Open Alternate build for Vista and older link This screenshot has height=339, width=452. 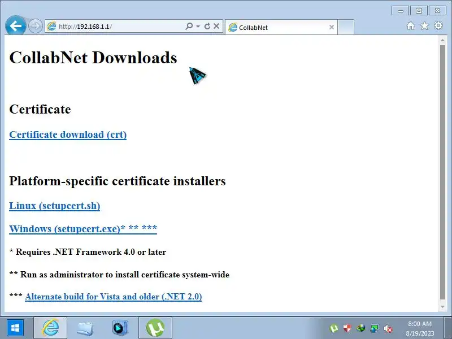point(114,297)
